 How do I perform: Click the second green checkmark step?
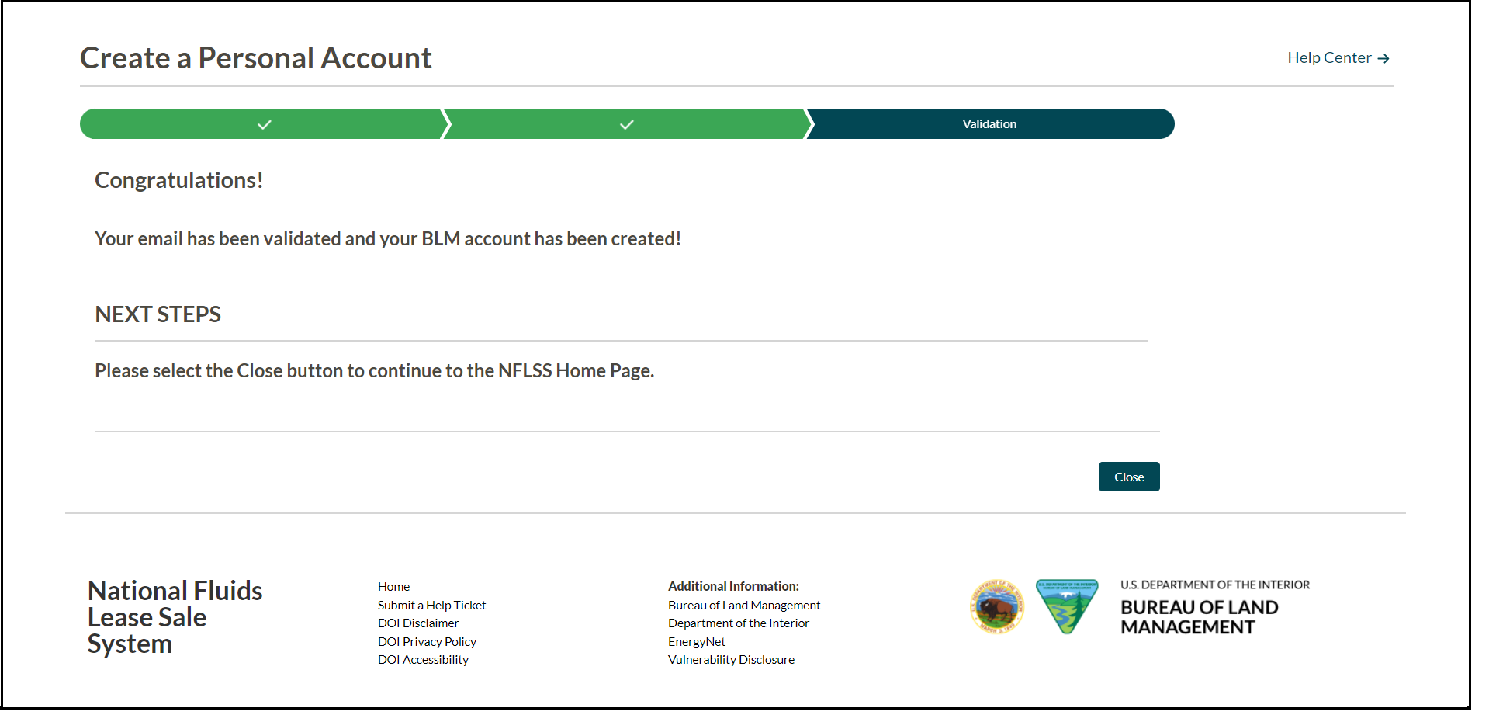click(x=625, y=123)
